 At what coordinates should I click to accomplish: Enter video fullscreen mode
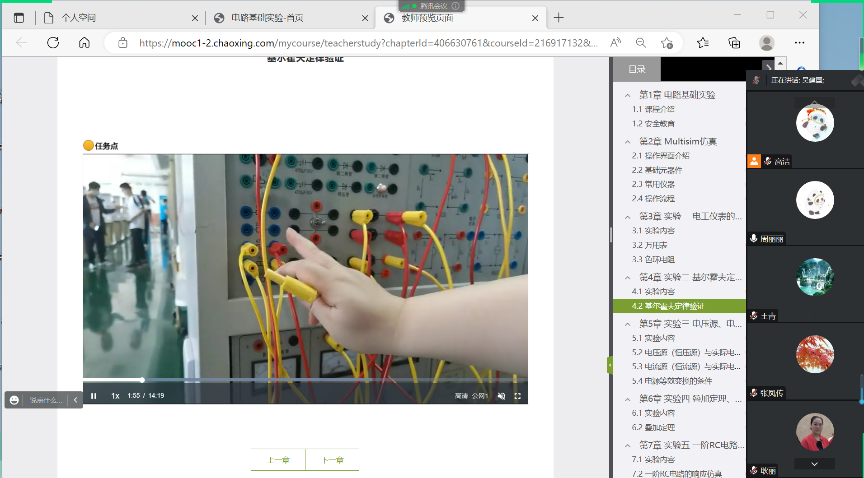(x=517, y=396)
